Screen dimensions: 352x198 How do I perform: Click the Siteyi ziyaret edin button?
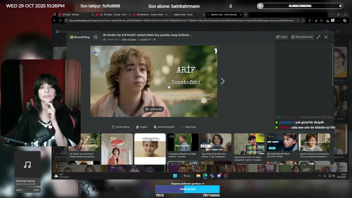coord(302,37)
